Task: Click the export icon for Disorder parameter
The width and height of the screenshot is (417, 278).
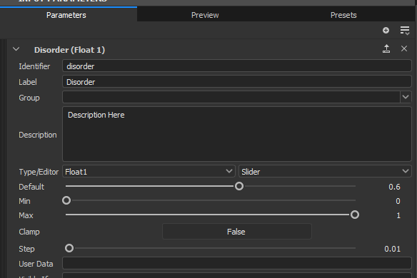Action: pos(386,49)
